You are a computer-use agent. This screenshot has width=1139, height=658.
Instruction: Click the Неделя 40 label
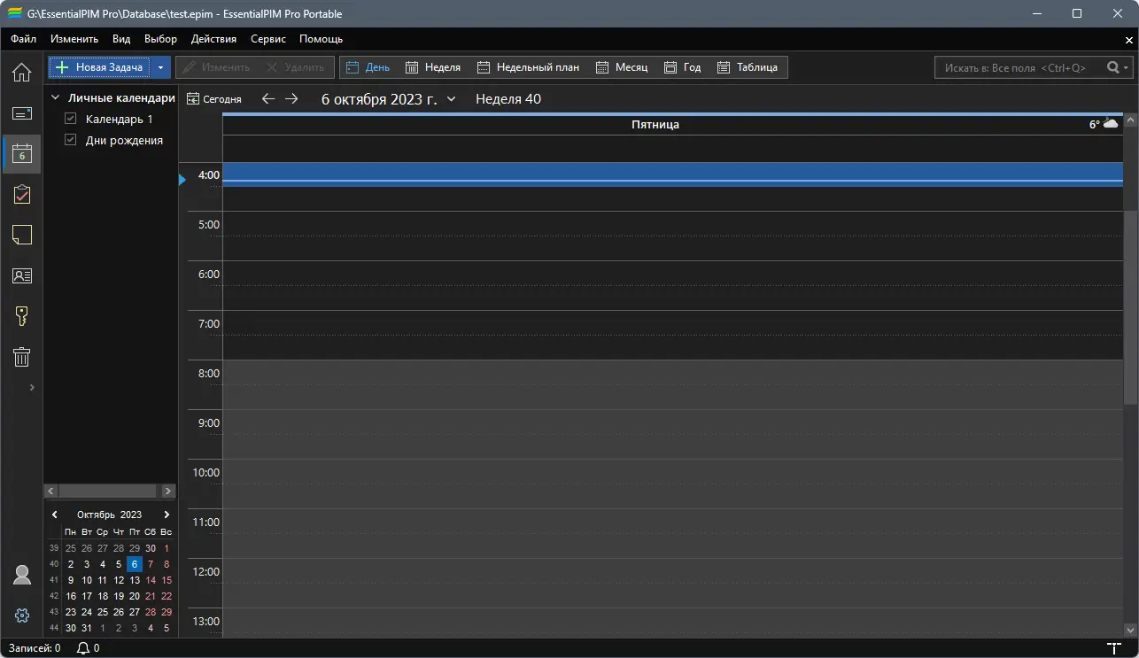coord(508,99)
